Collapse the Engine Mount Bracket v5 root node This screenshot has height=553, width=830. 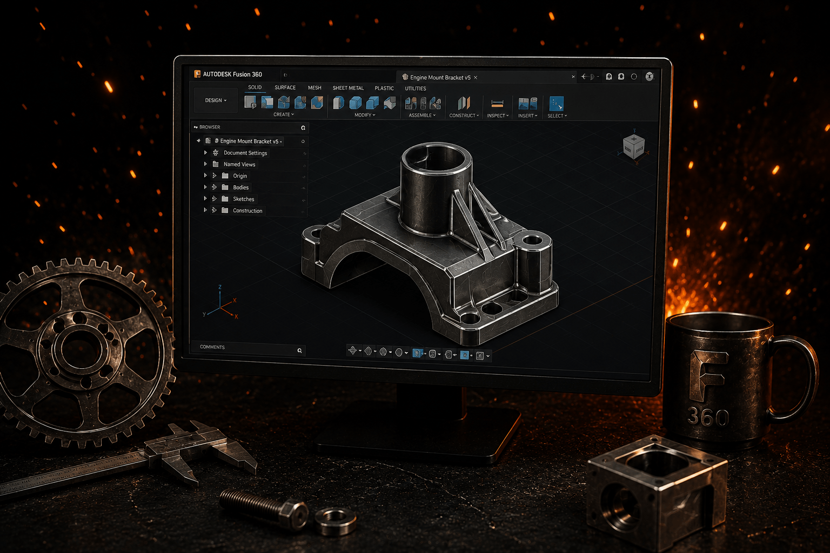coord(199,141)
